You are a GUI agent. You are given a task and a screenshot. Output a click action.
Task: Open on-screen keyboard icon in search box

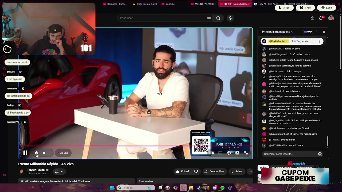209,18
